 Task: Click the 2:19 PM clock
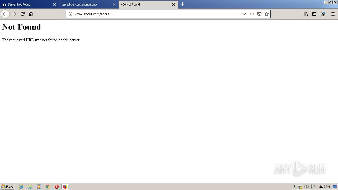pyautogui.click(x=324, y=187)
